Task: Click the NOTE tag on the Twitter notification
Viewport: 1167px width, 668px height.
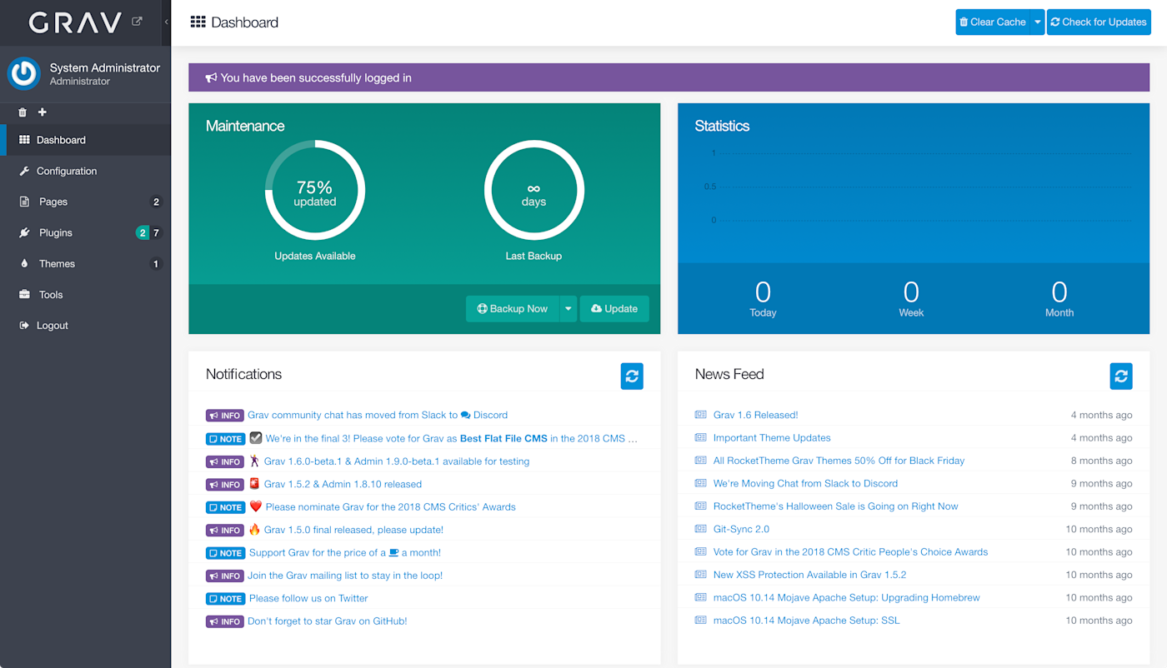Action: 225,599
